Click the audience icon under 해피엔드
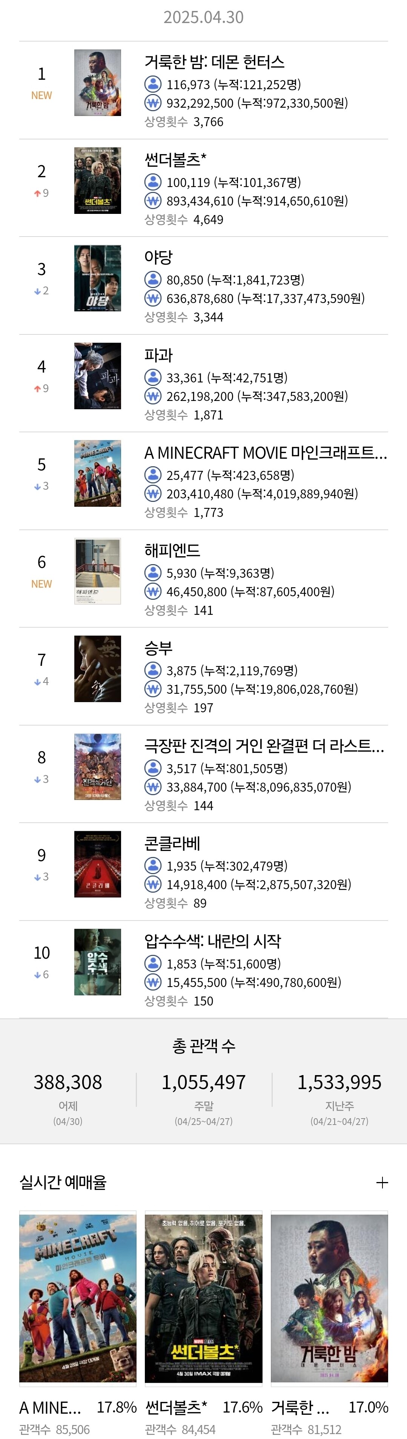The image size is (407, 1439). coord(153,573)
